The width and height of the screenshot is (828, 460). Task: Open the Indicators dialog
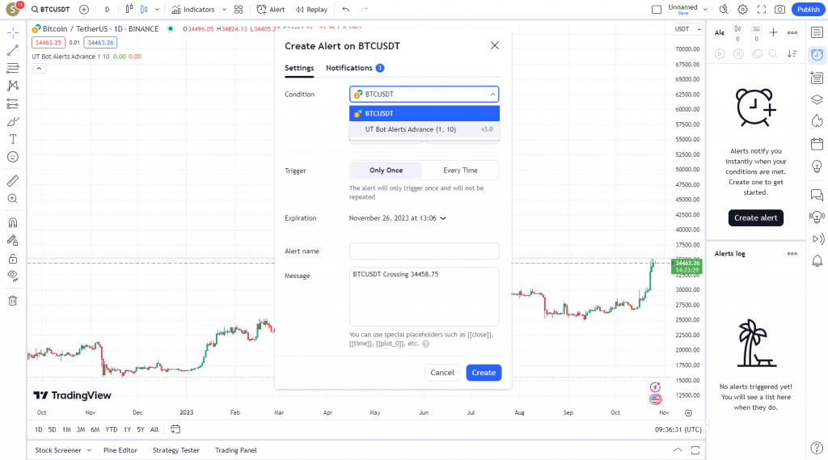click(x=193, y=10)
